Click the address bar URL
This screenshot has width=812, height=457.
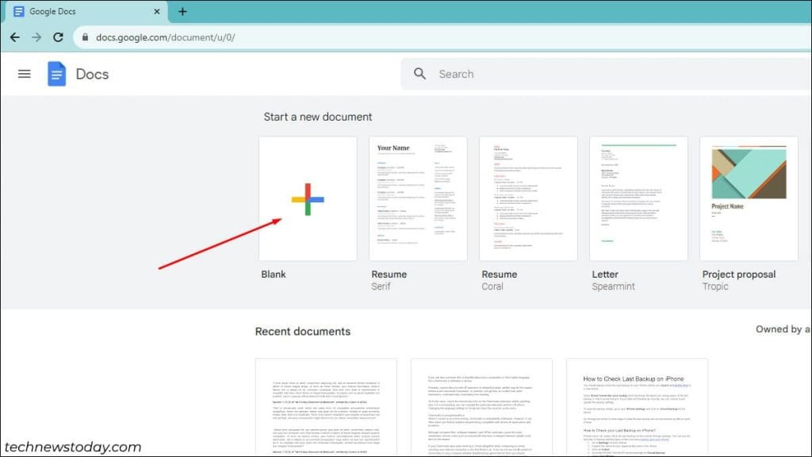(x=165, y=37)
